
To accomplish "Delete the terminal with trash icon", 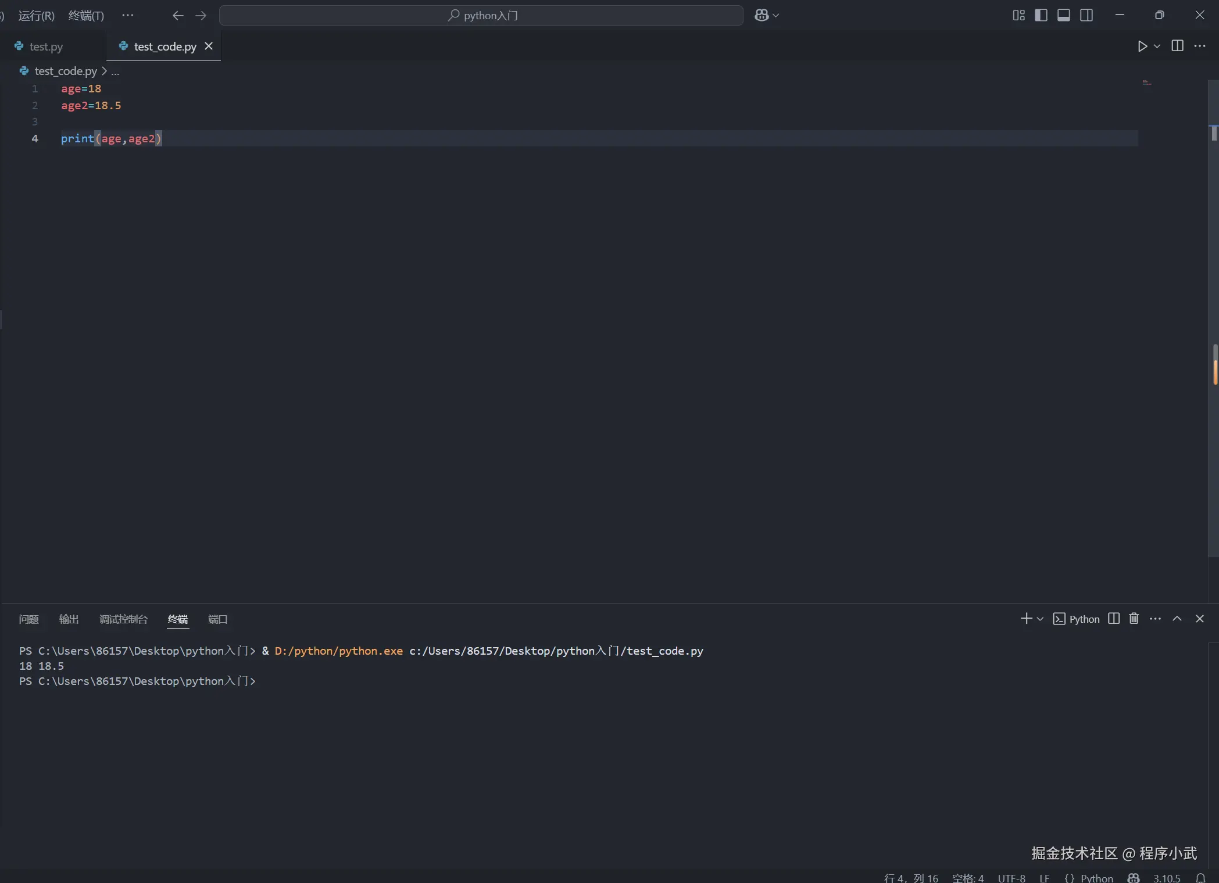I will point(1134,619).
